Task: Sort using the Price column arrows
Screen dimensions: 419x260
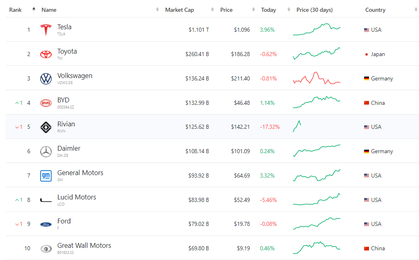Action: [253, 10]
